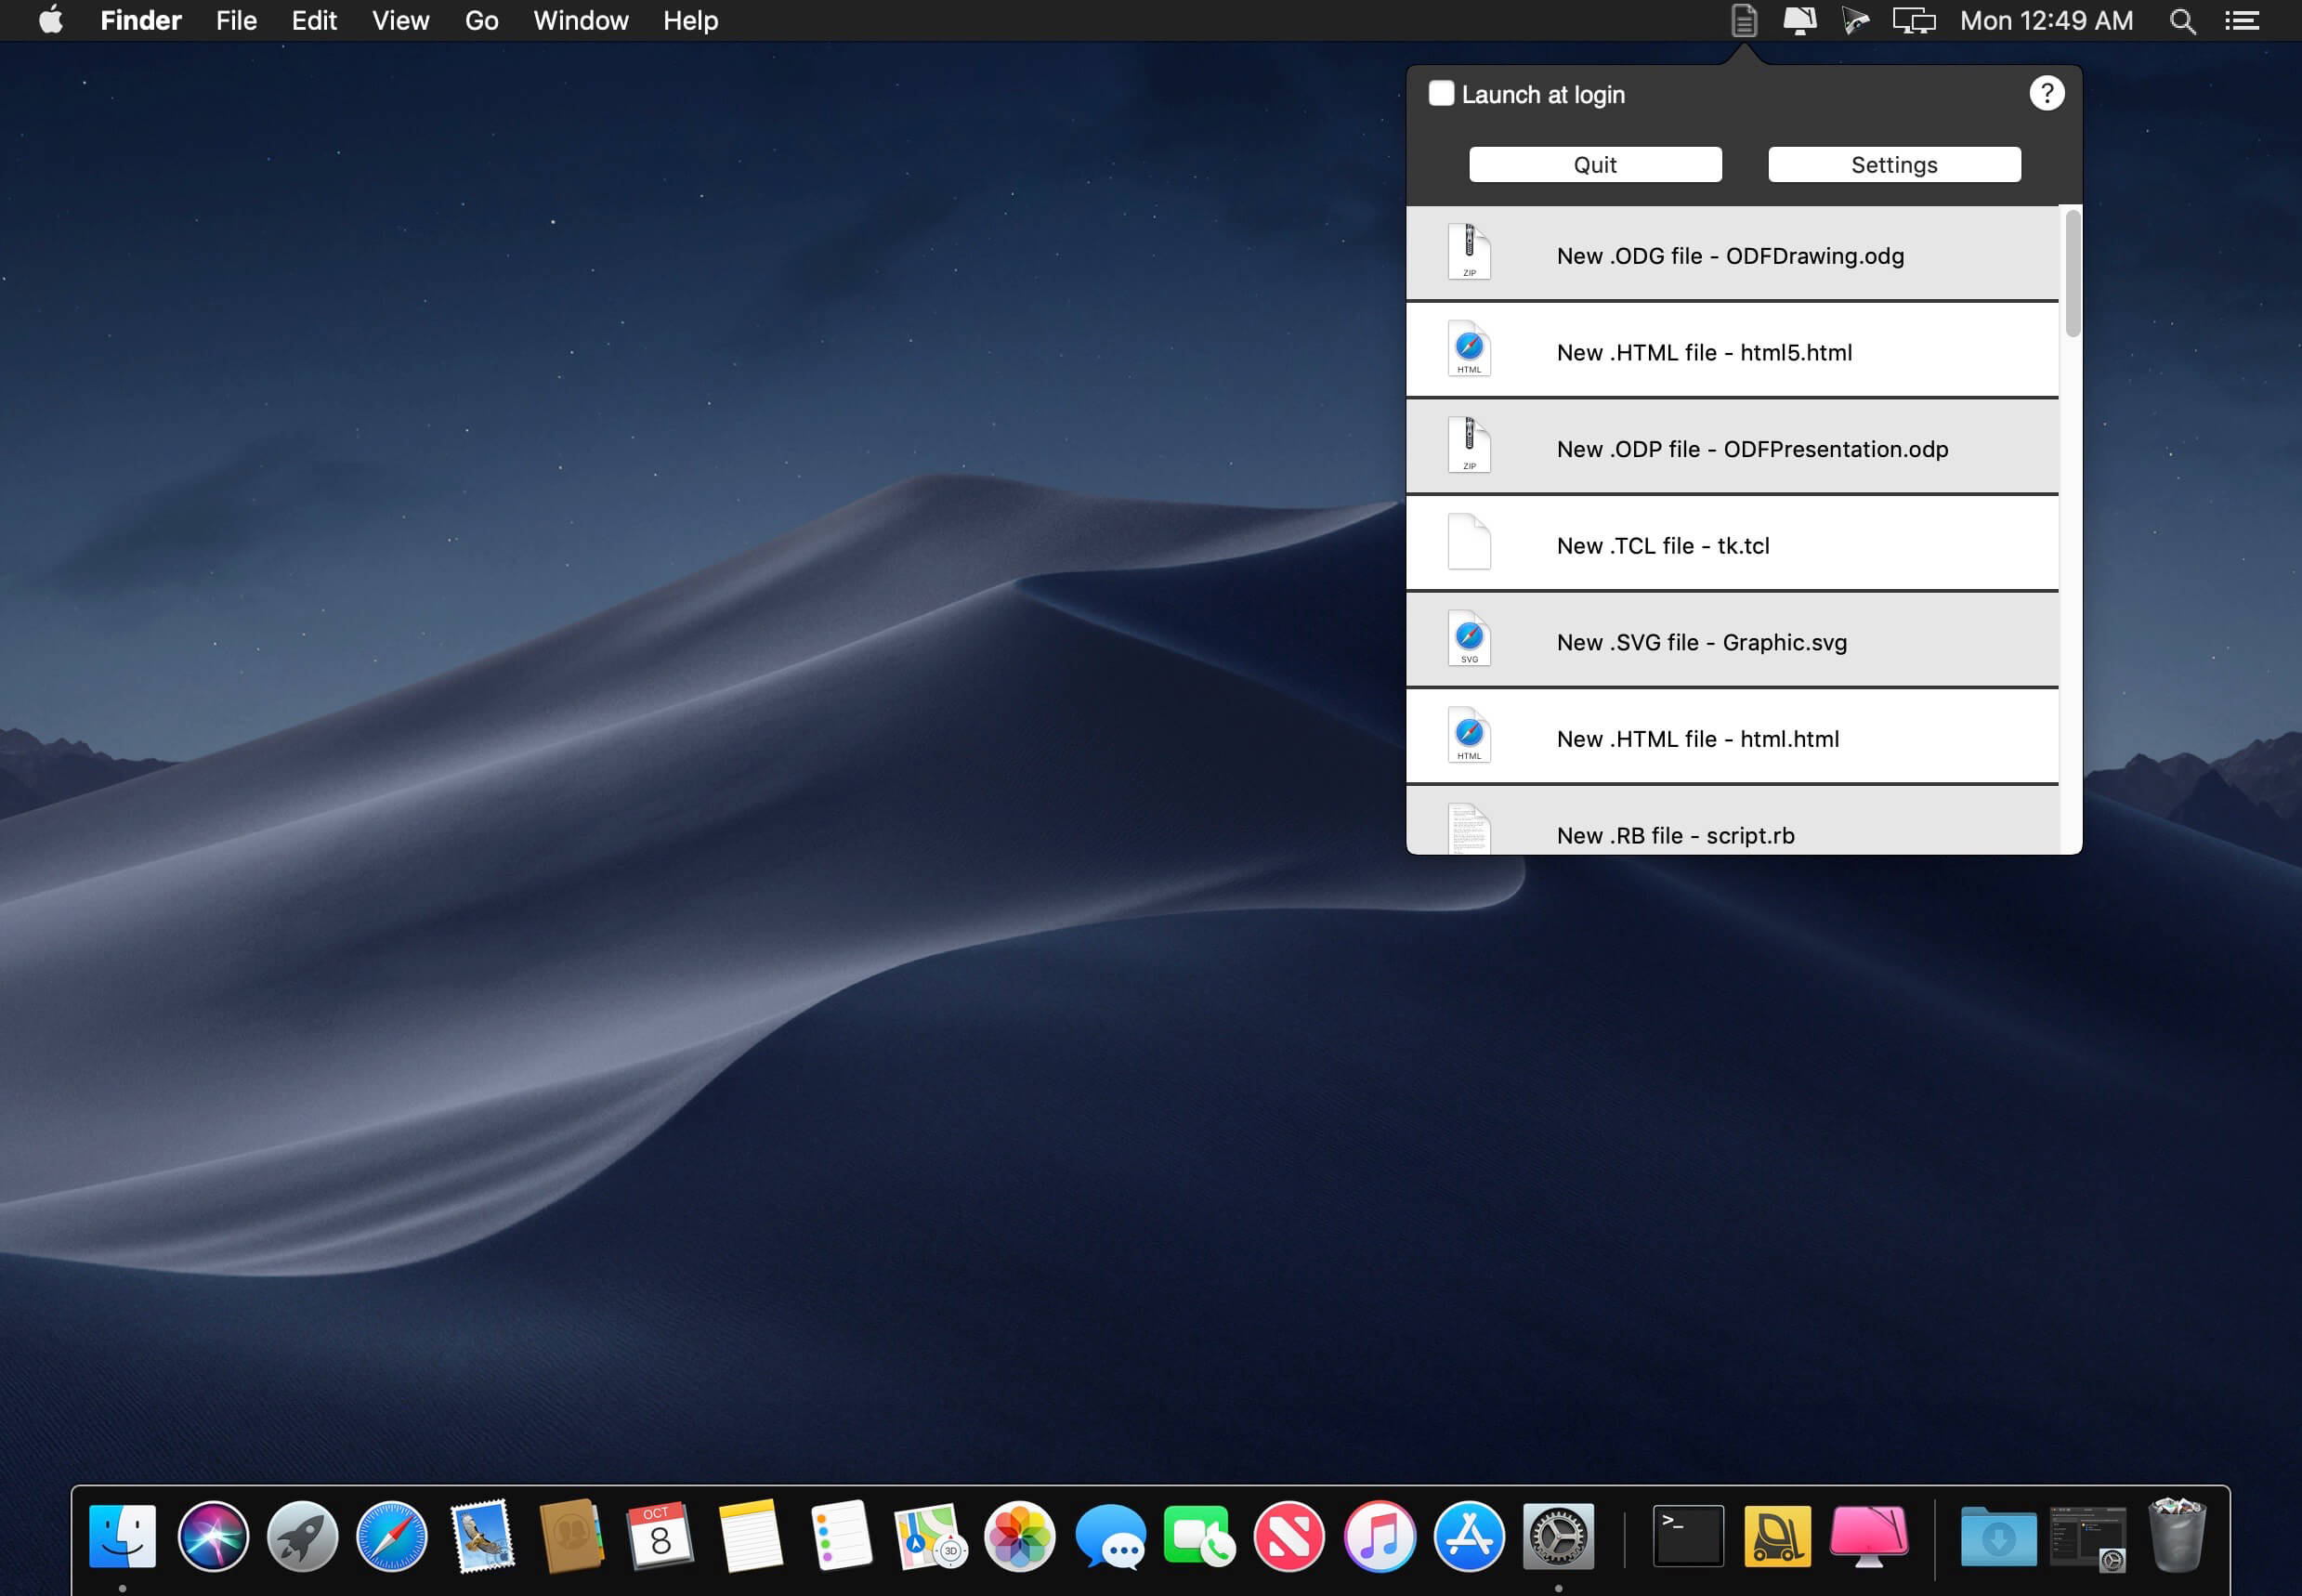Choose New .HTML file html.html entry
2302x1596 pixels.
point(1697,739)
